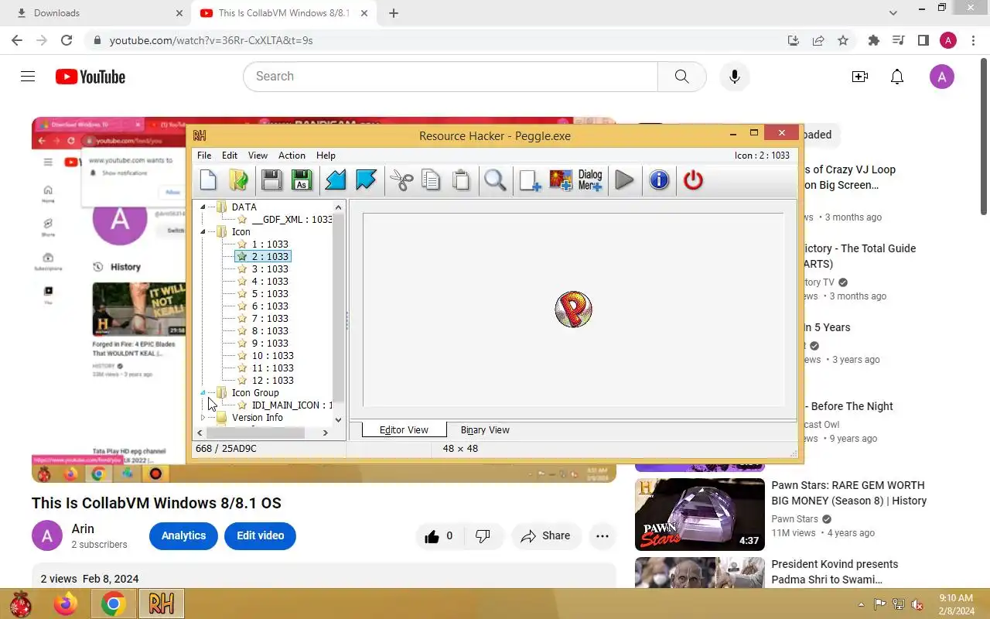Collapse the Icon folder node

(x=203, y=232)
